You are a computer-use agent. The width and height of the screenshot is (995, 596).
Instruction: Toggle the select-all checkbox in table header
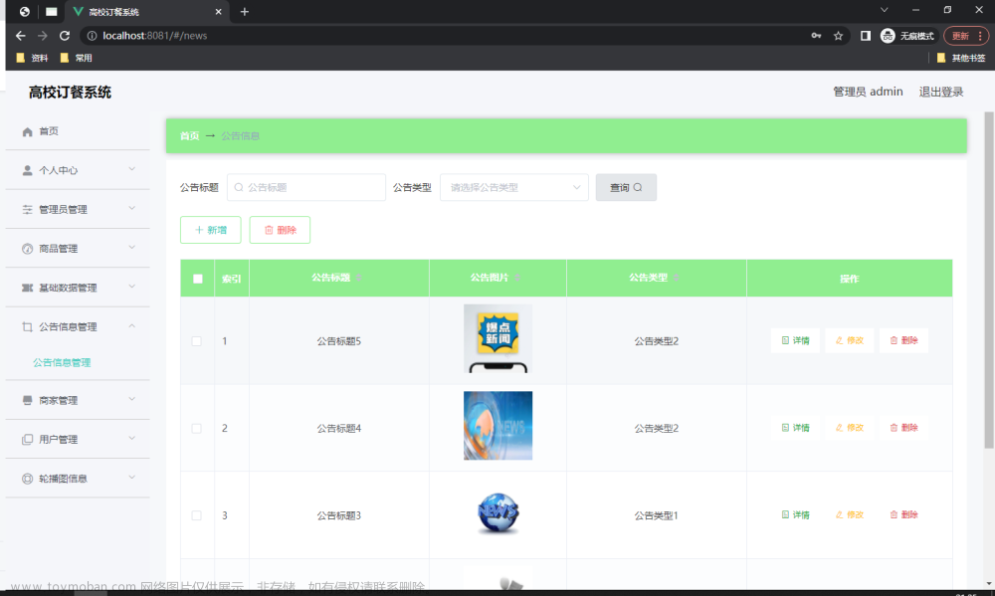198,279
